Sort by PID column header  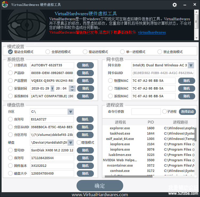pos(151,122)
